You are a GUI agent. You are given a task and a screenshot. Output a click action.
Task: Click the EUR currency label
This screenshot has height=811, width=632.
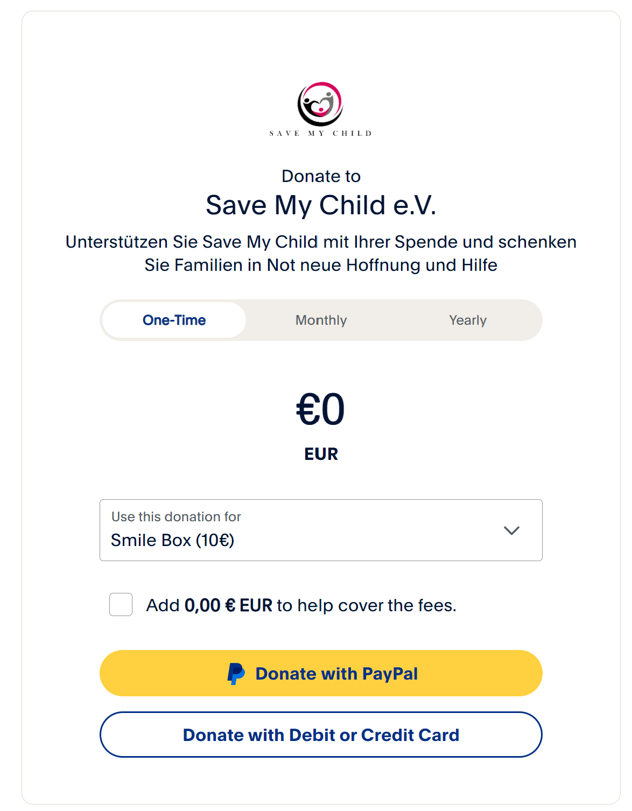[321, 454]
